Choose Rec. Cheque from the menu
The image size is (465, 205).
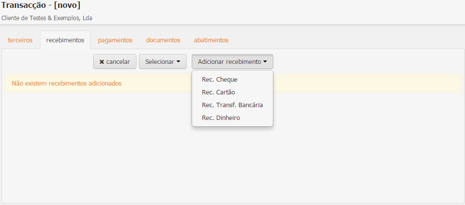220,79
